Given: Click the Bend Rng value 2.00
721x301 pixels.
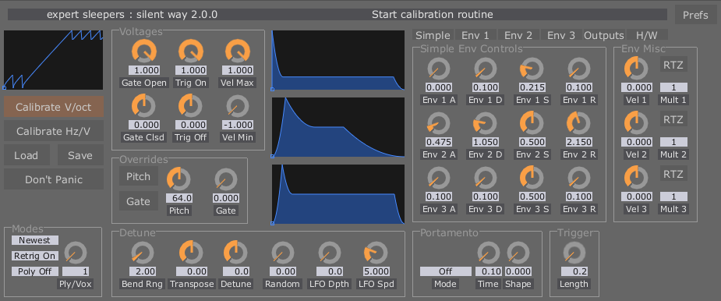Looking at the screenshot, I should tap(143, 271).
